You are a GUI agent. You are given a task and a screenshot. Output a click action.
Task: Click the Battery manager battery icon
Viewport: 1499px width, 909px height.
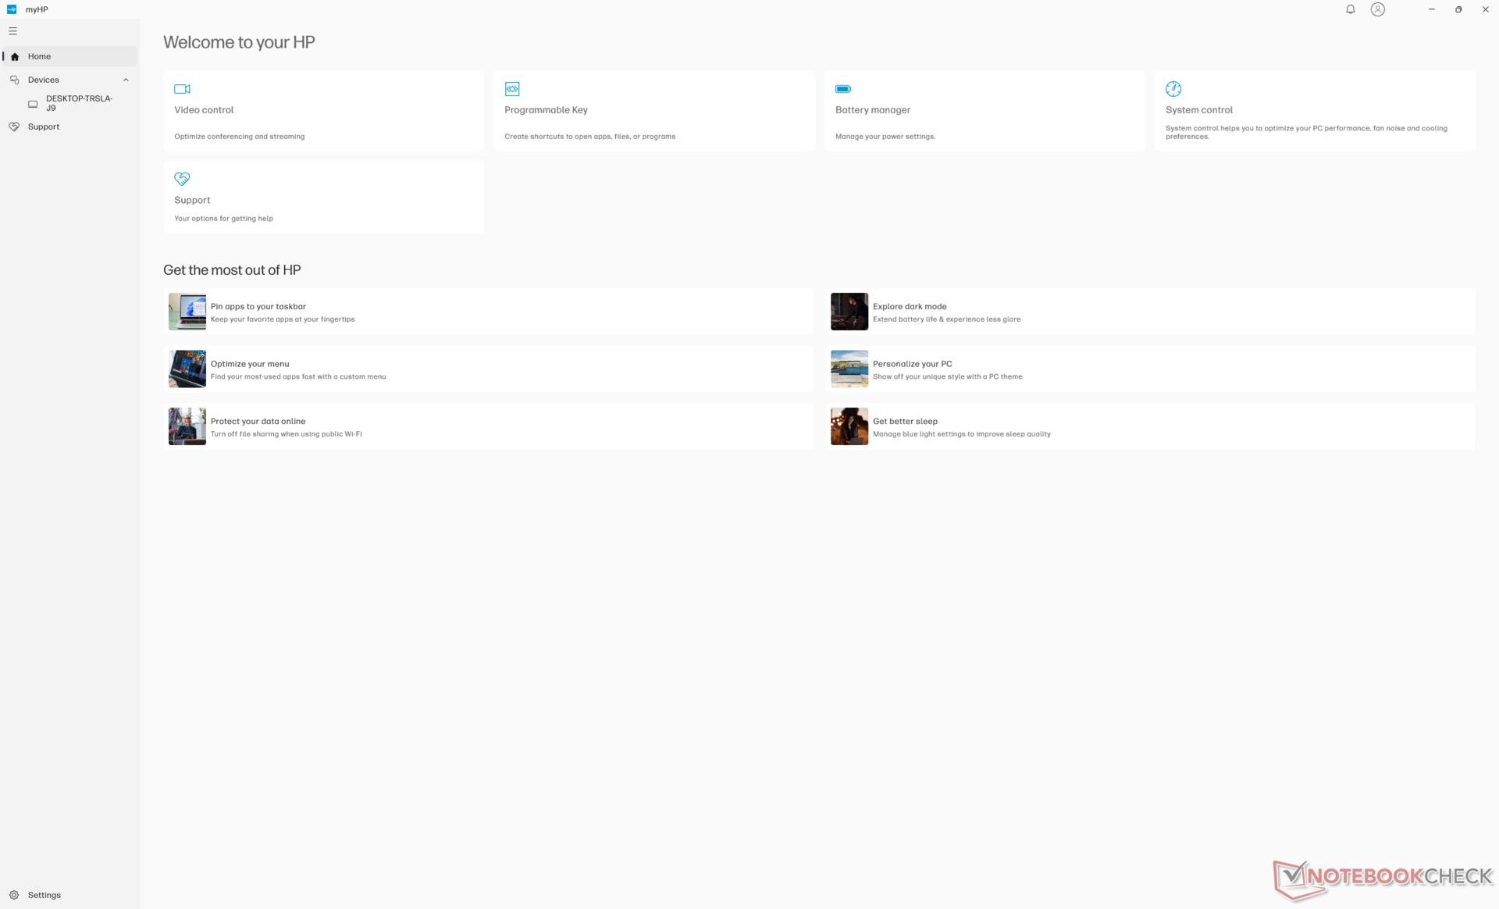pyautogui.click(x=842, y=89)
